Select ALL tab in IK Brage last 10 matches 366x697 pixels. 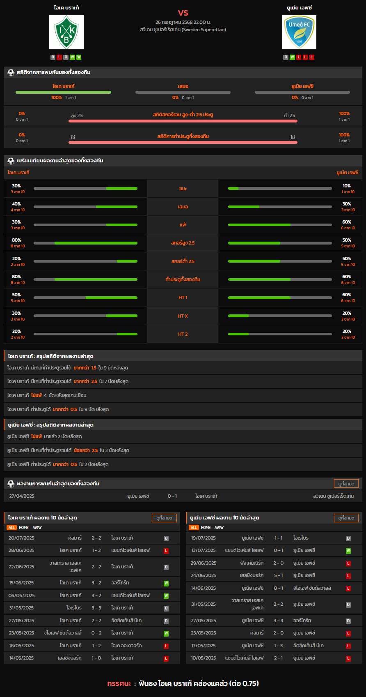(x=11, y=528)
